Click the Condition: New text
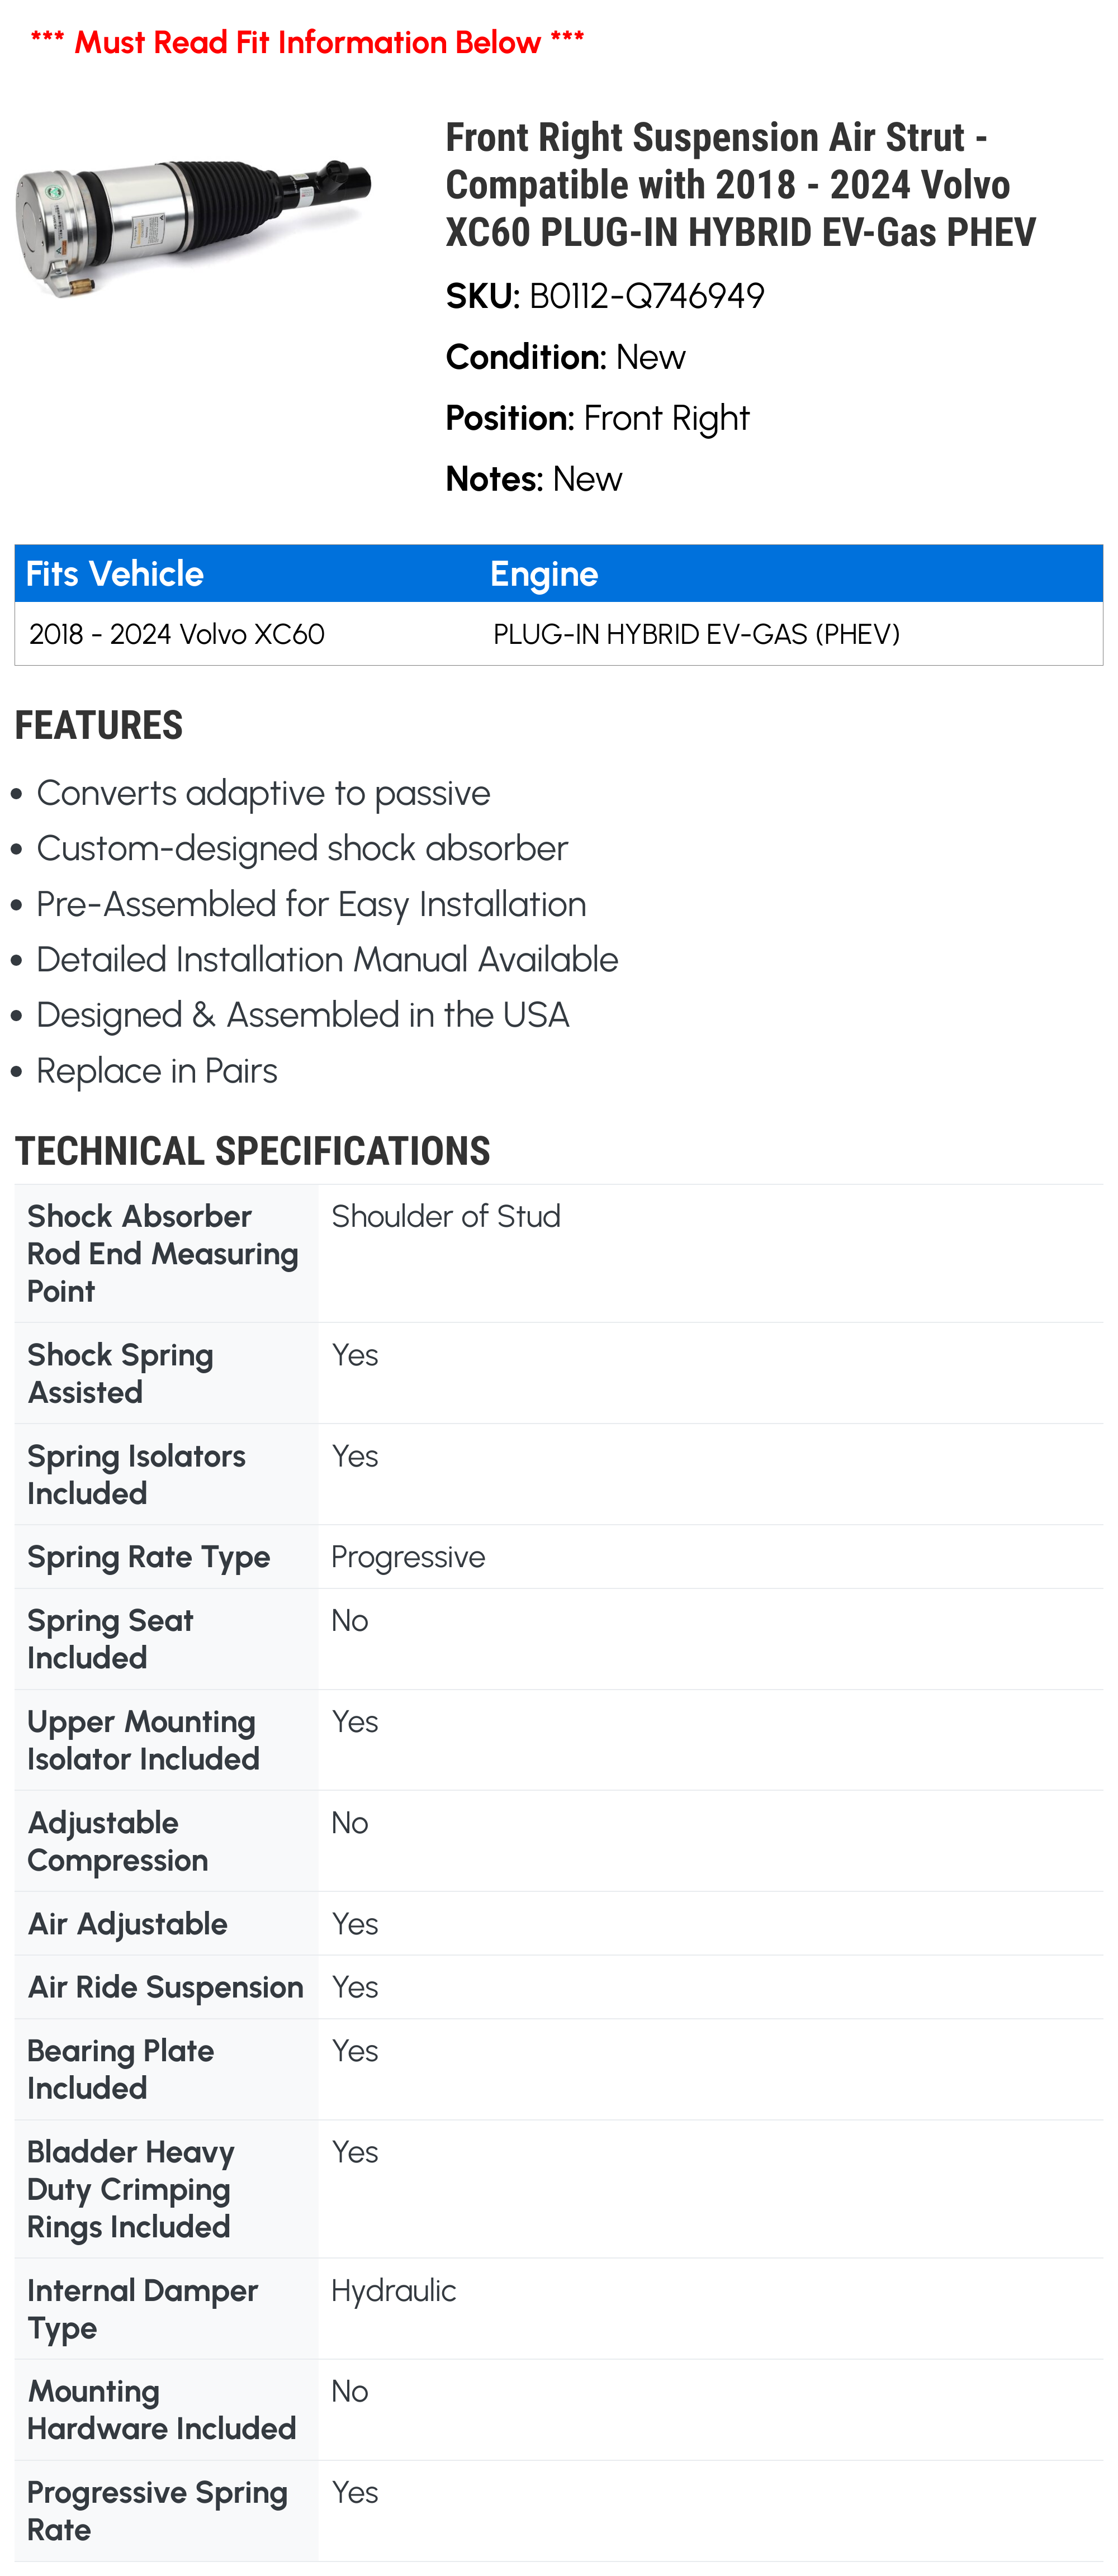1118x2576 pixels. (x=565, y=357)
